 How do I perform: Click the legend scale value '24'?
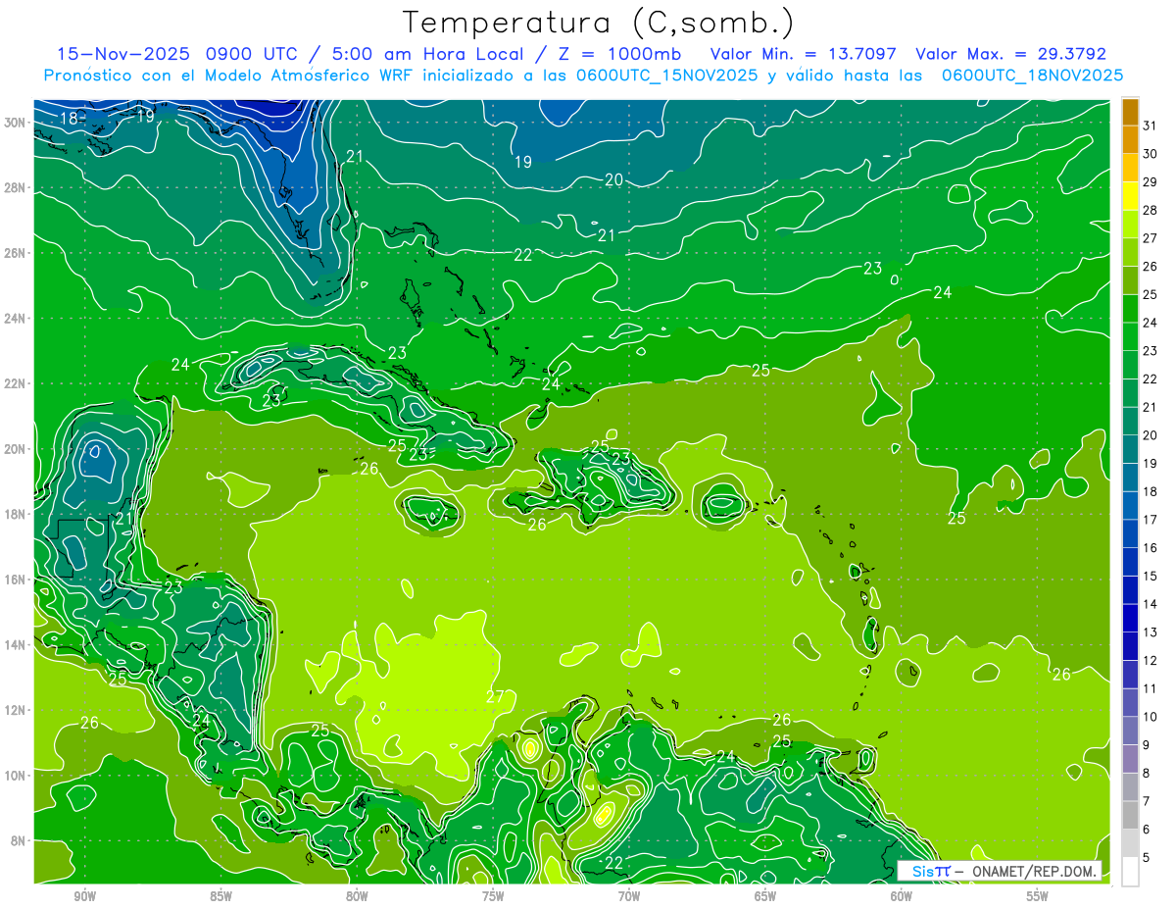coord(1150,323)
